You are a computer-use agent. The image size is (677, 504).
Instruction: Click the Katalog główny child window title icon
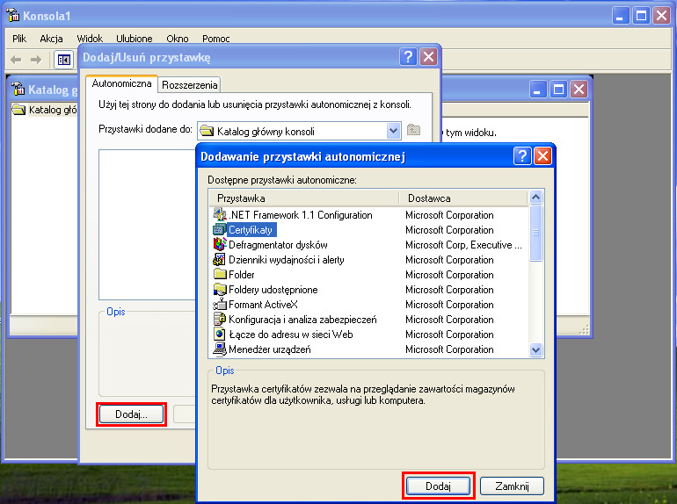click(18, 90)
